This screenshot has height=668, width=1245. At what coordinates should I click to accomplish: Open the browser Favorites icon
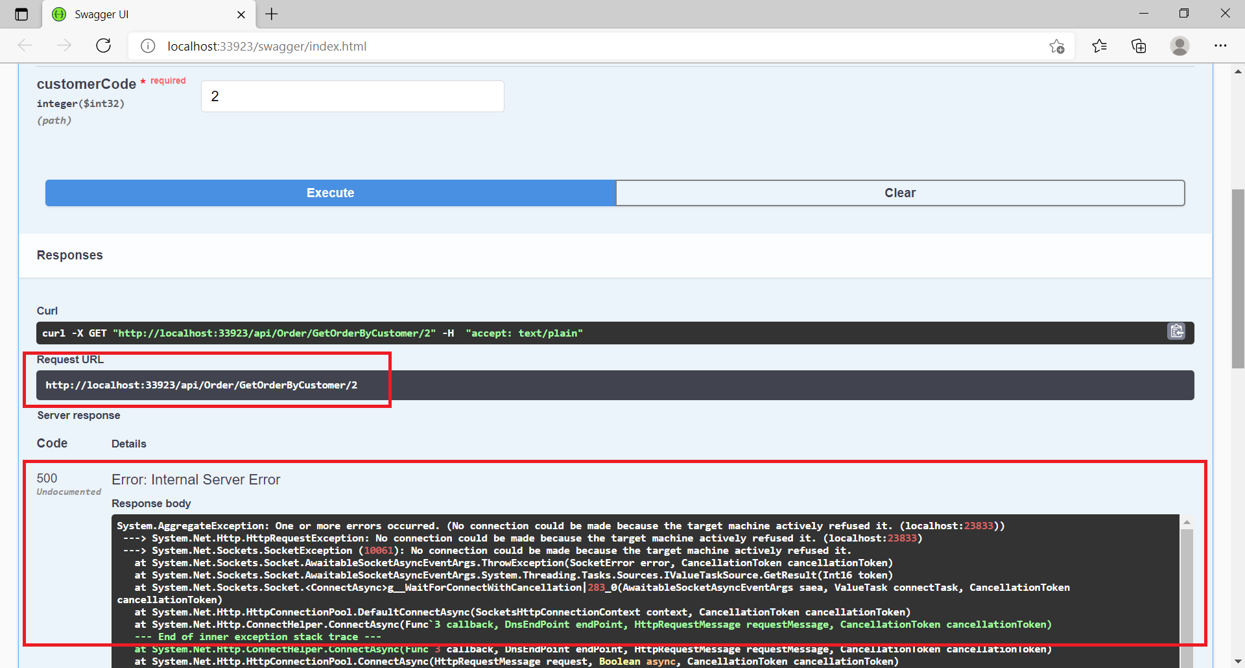1099,45
